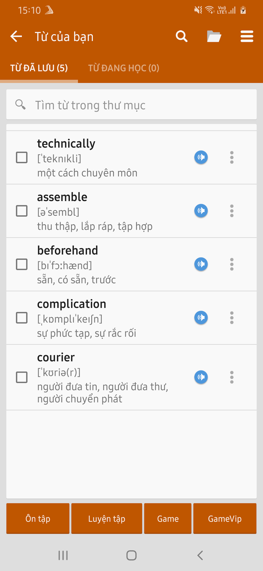The image size is (263, 571).
Task: Play pronunciation for beforehand
Action: [201, 264]
